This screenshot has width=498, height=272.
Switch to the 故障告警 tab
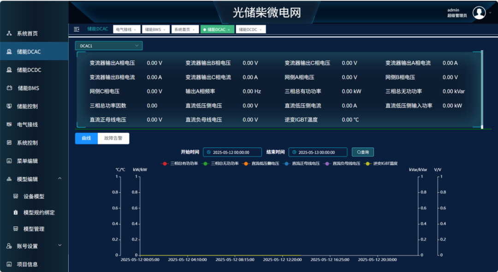point(113,138)
